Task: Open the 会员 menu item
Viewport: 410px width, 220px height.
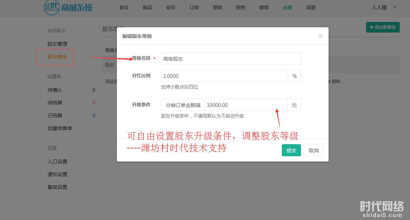Action: (x=171, y=7)
